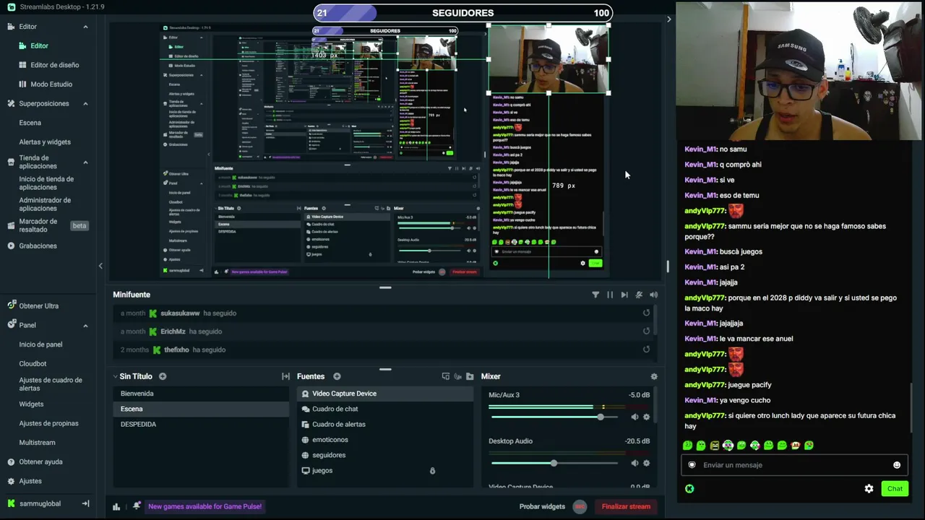Replay the thefixho follow alert
The height and width of the screenshot is (520, 925).
(646, 350)
